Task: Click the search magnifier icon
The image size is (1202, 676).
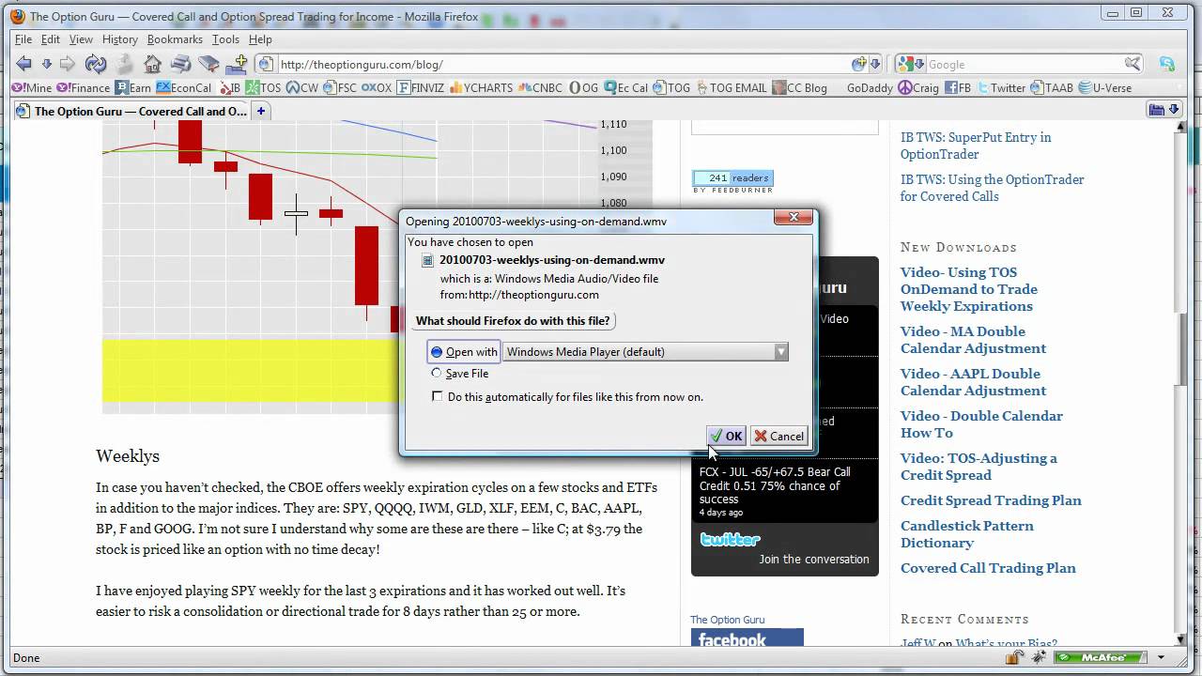Action: tap(1133, 64)
